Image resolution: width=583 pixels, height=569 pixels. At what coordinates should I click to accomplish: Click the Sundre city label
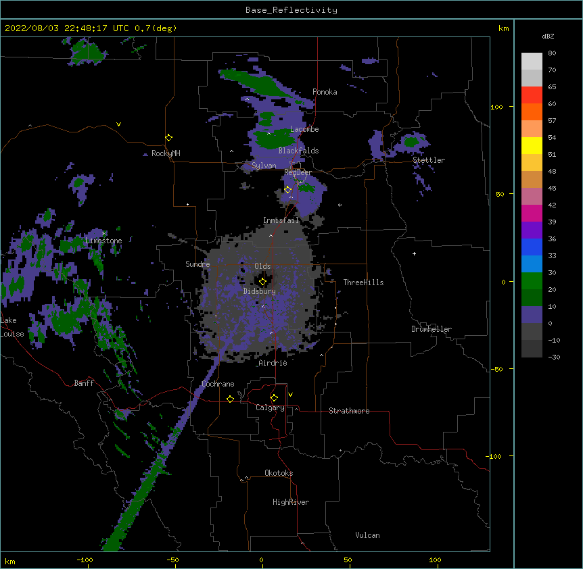(197, 264)
